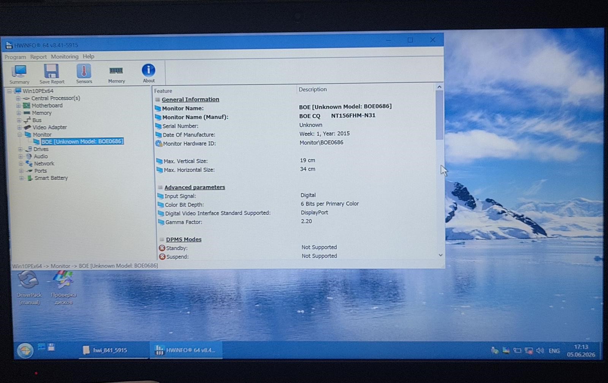The width and height of the screenshot is (608, 383).
Task: Click the details pane scroll-up arrow
Action: [x=439, y=87]
